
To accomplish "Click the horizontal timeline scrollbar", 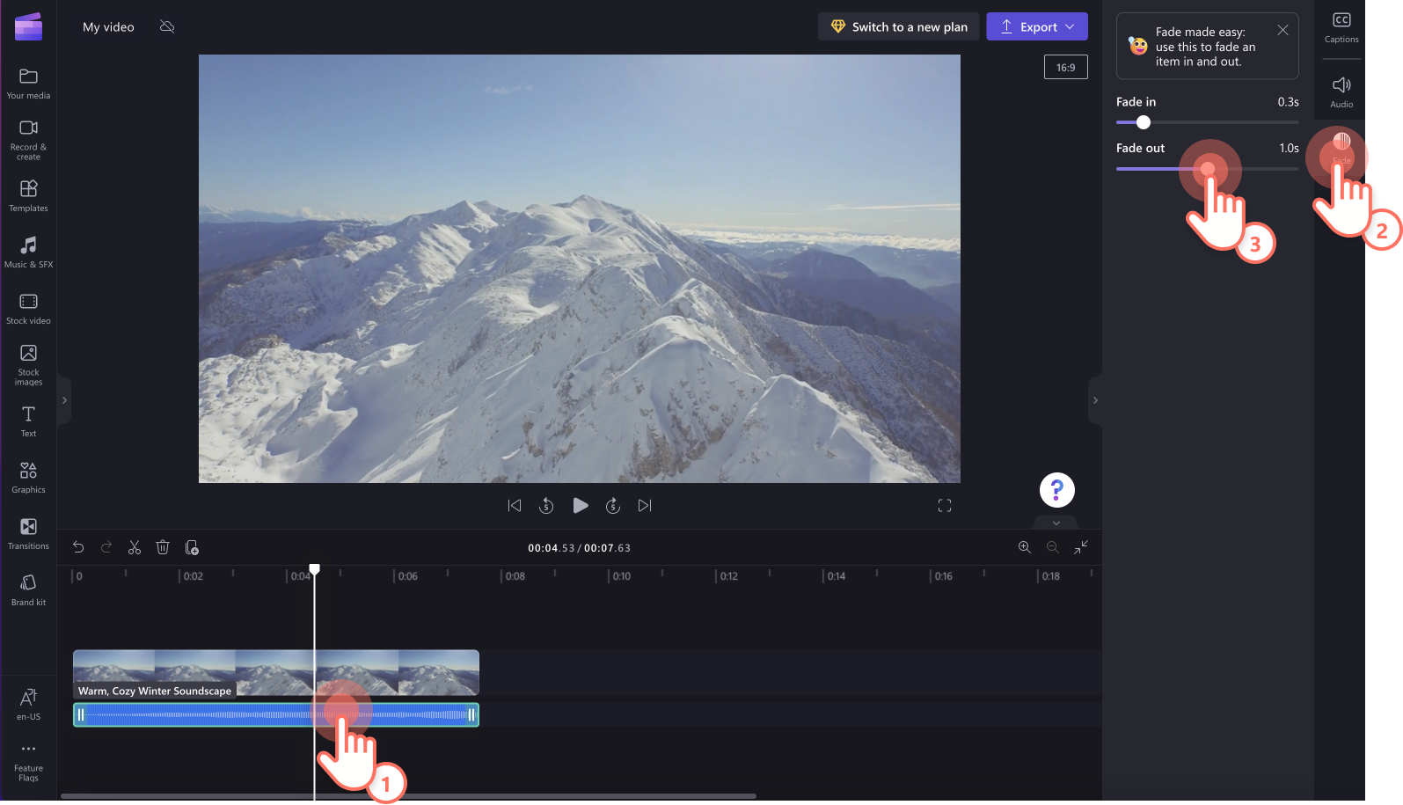I will 408,796.
